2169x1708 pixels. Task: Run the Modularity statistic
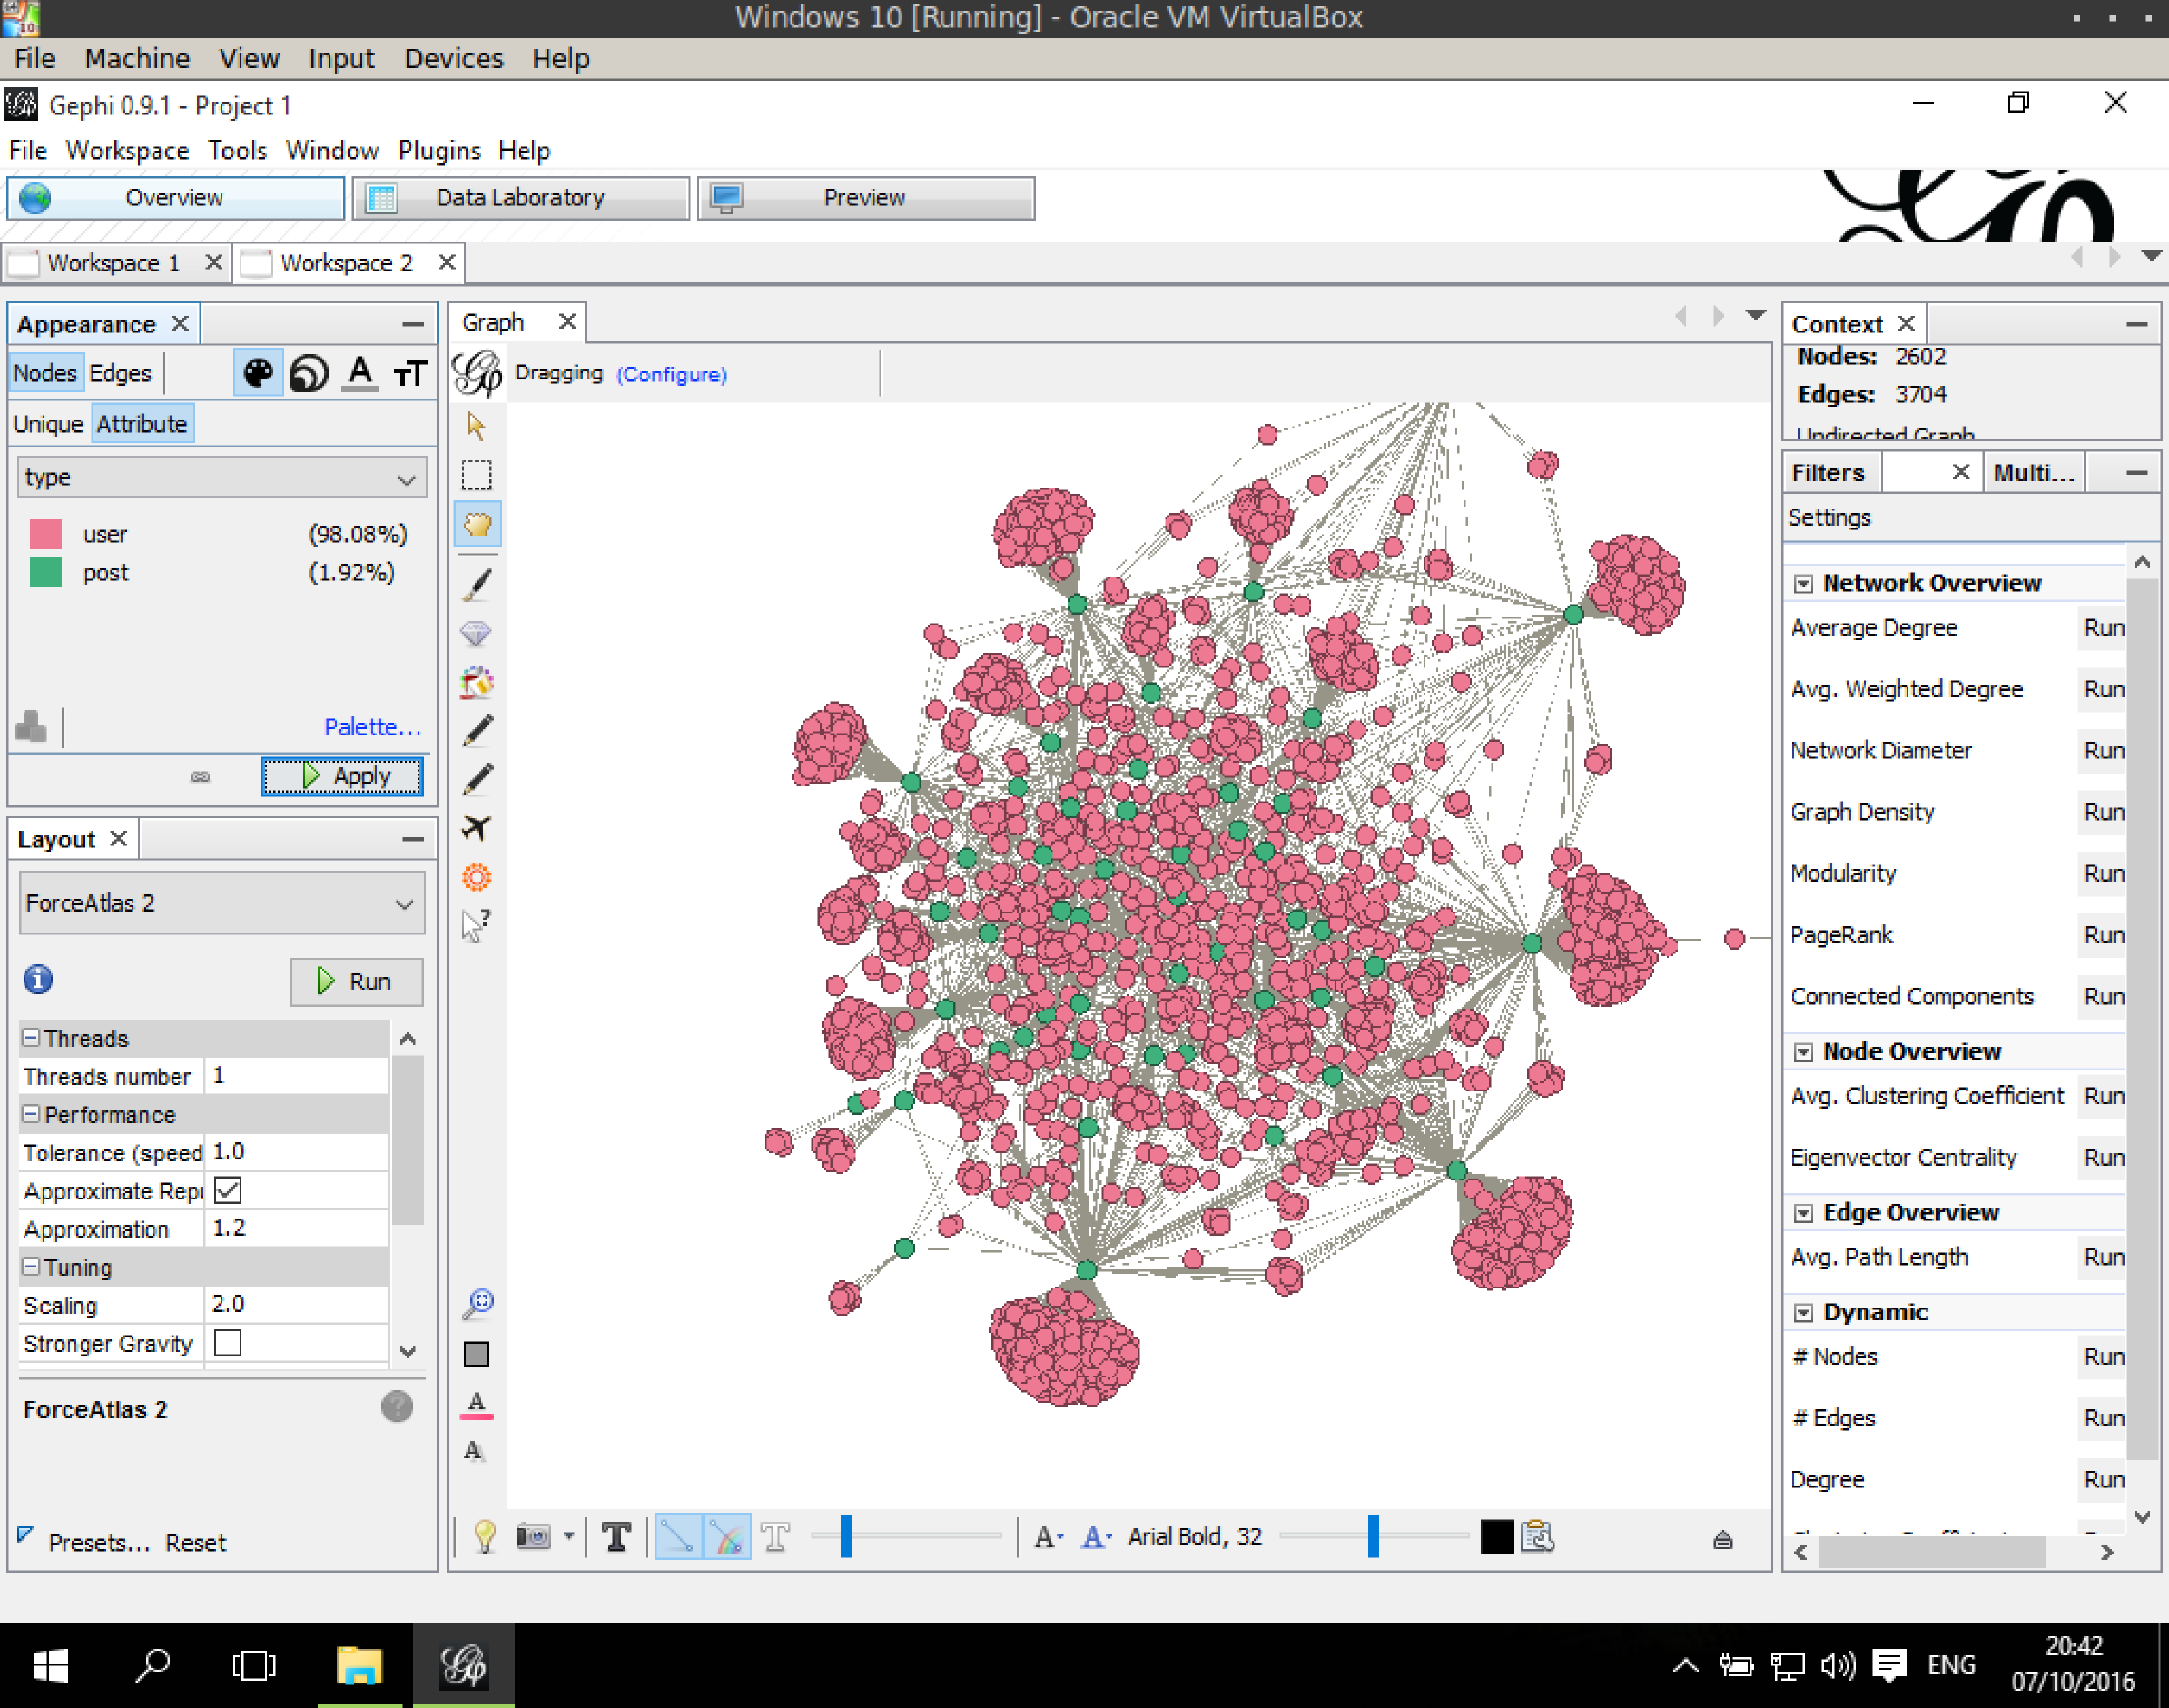point(2103,873)
